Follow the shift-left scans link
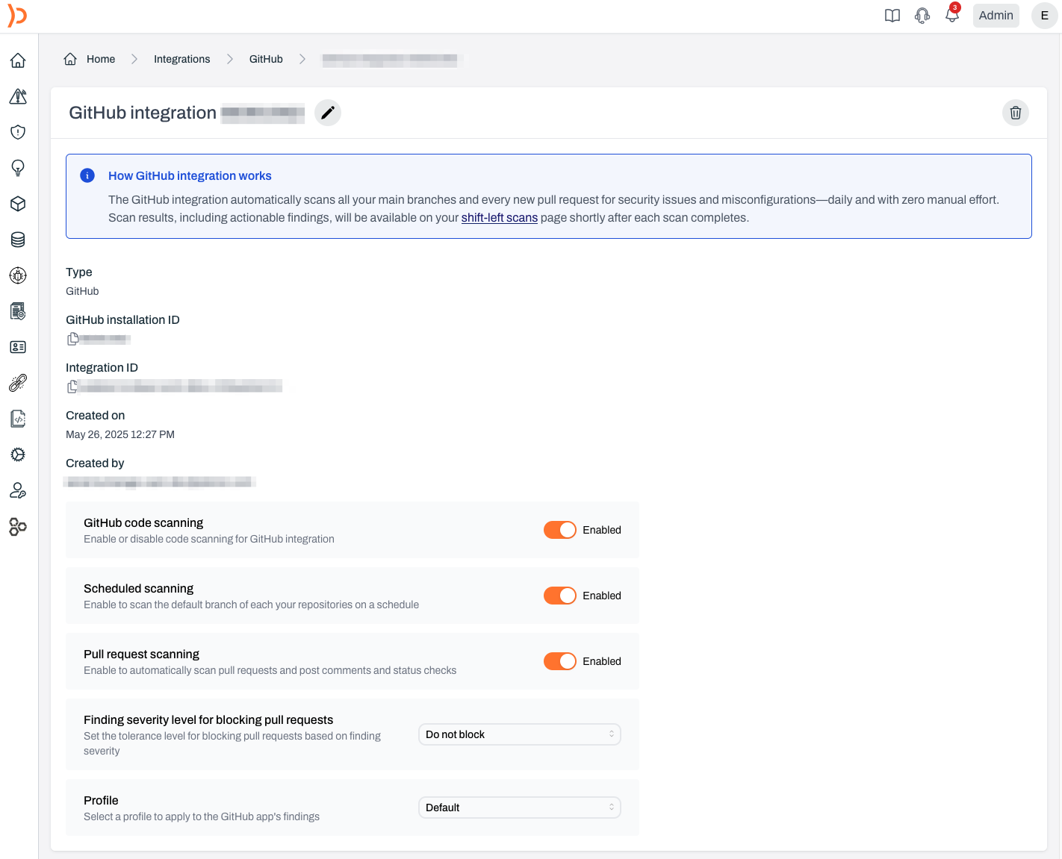 point(499,217)
